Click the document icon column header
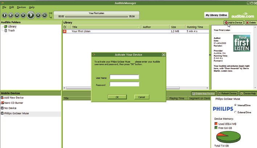This screenshot has width=257, height=148. 65,27
